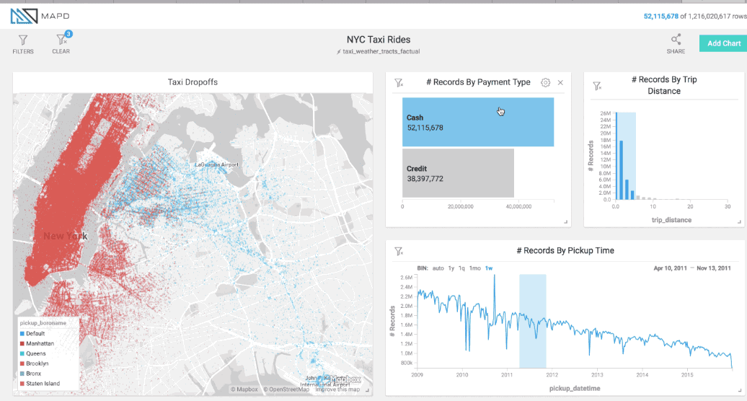Select Staten Island in map legend
Screen dimensions: 747x401
pos(40,384)
